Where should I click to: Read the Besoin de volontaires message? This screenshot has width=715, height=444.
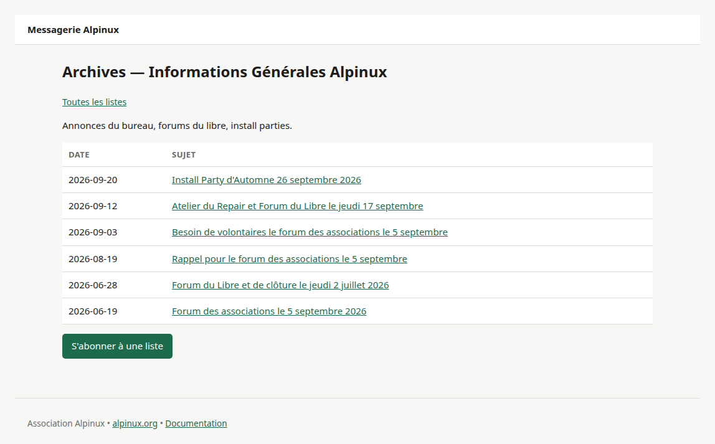tap(310, 232)
